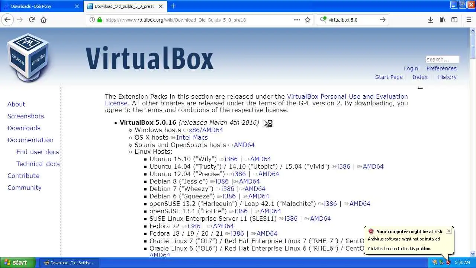This screenshot has width=476, height=268.
Task: Open the Login link
Action: point(411,68)
